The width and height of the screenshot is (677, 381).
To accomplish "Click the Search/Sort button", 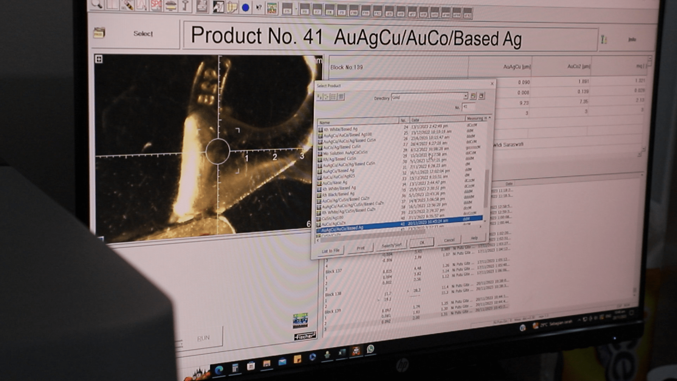I will (x=391, y=245).
